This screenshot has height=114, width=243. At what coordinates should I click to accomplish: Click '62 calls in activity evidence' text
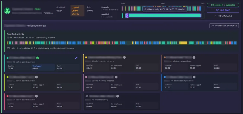point(24,62)
